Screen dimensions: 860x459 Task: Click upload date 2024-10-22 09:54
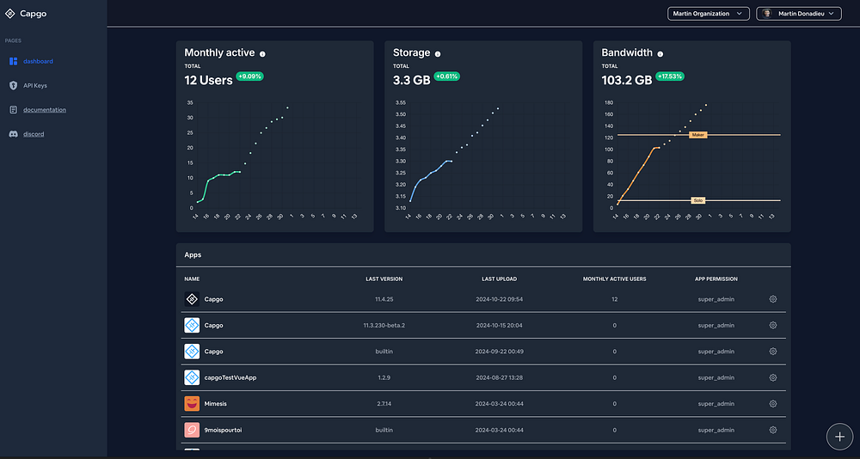[x=499, y=299]
